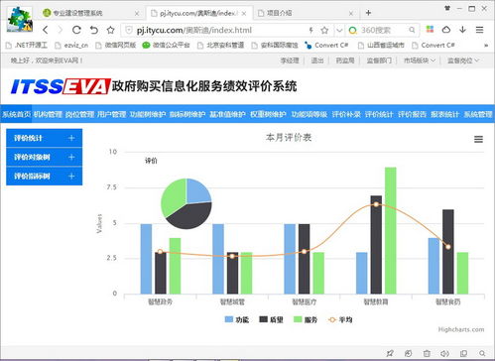Open the chart hamburger export menu
495x361 pixels.
coord(478,140)
